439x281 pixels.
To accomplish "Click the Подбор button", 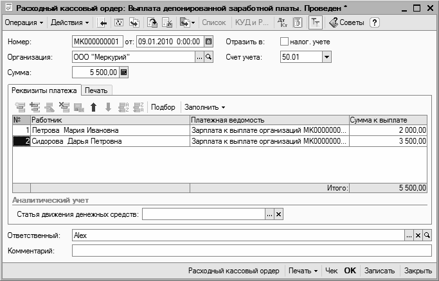I will pos(163,107).
